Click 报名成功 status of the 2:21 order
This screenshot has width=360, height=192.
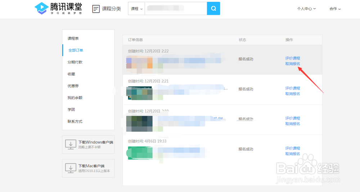tap(246, 89)
